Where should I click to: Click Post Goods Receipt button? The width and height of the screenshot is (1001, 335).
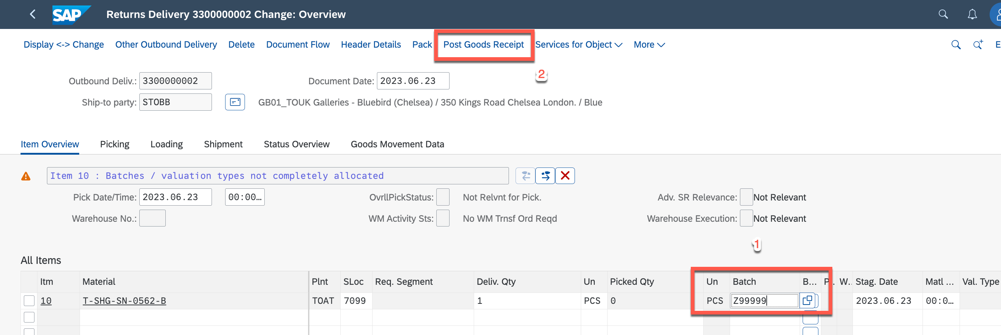(x=483, y=45)
